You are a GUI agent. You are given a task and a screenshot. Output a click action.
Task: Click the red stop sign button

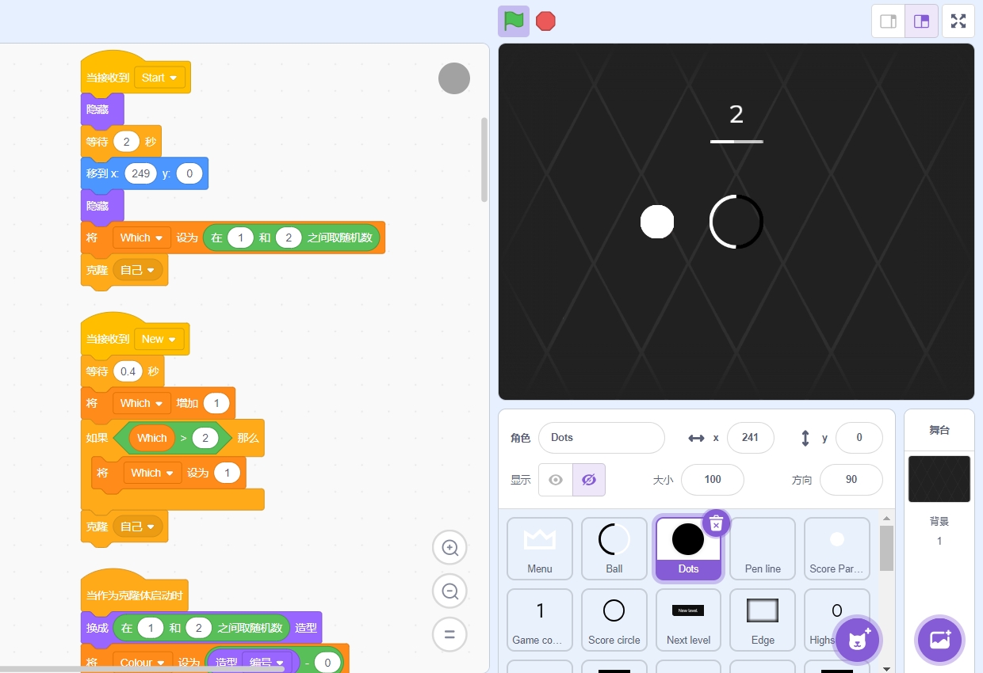coord(545,21)
